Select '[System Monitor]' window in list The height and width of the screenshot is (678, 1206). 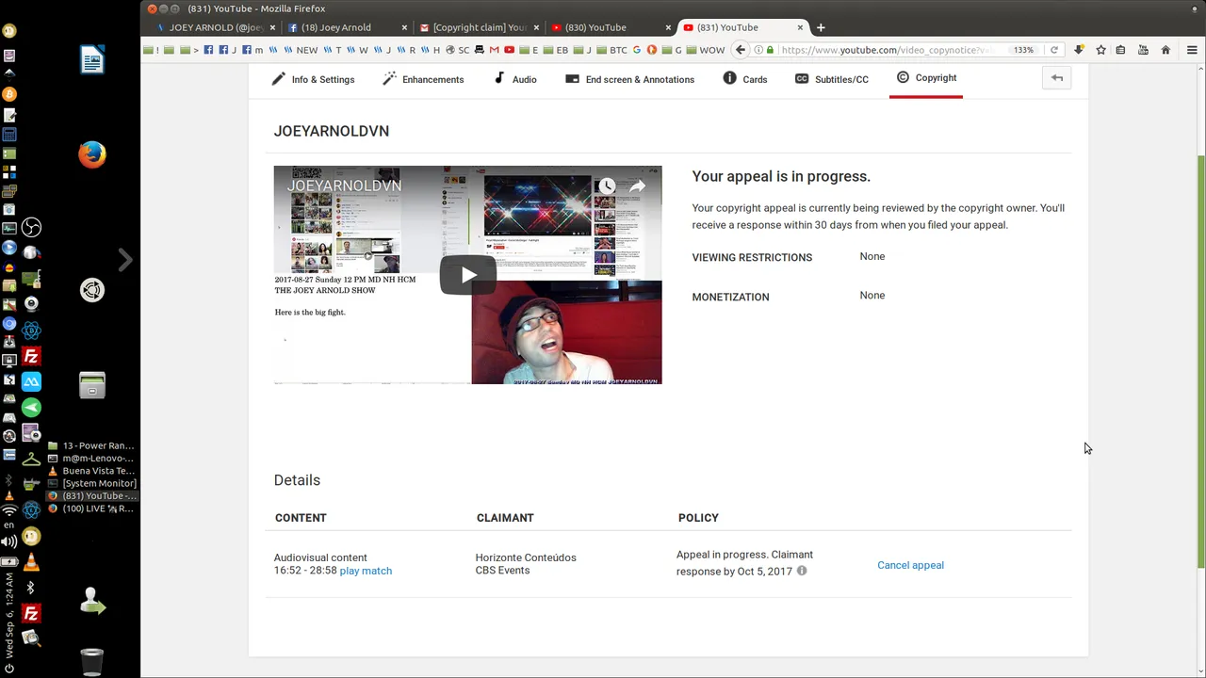point(90,483)
